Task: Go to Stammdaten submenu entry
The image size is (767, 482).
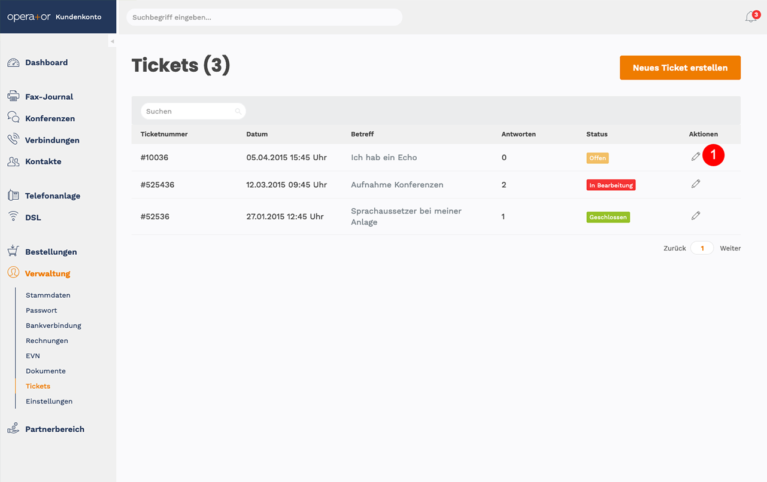Action: (x=48, y=295)
